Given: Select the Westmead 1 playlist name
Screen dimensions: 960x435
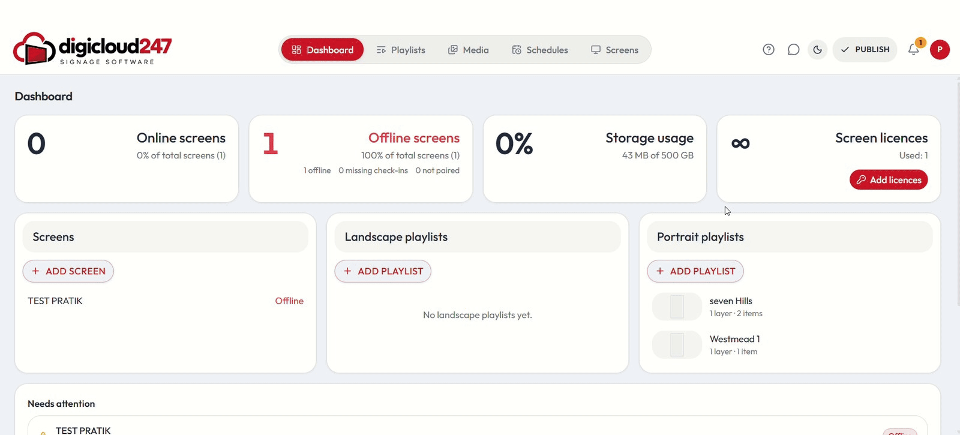Looking at the screenshot, I should pos(735,339).
